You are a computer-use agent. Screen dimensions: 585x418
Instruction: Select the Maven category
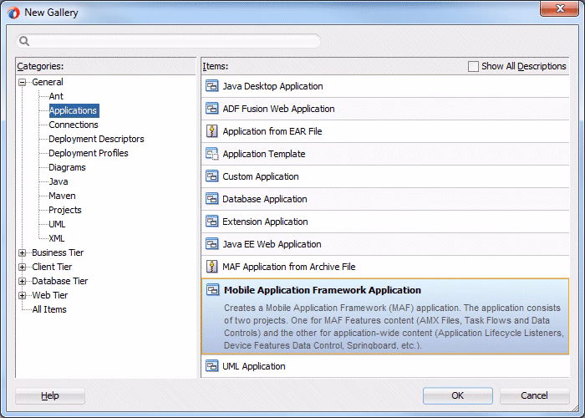click(63, 196)
